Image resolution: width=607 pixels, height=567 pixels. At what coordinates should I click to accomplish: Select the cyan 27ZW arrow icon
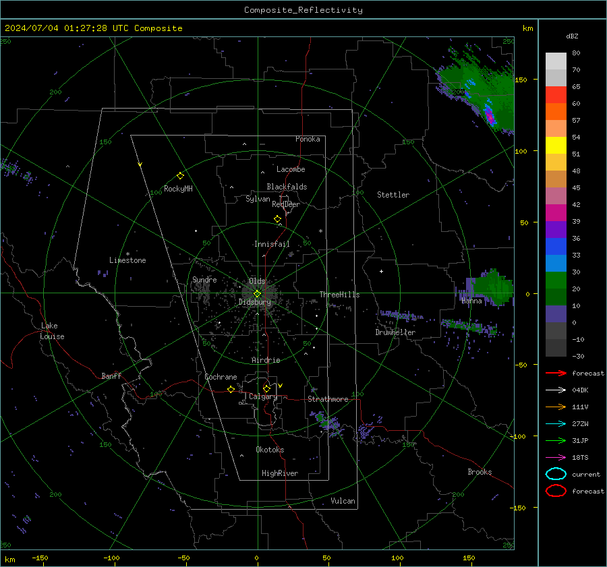coord(556,423)
